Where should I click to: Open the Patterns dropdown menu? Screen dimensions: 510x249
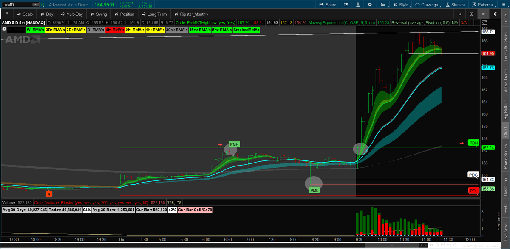[481, 5]
